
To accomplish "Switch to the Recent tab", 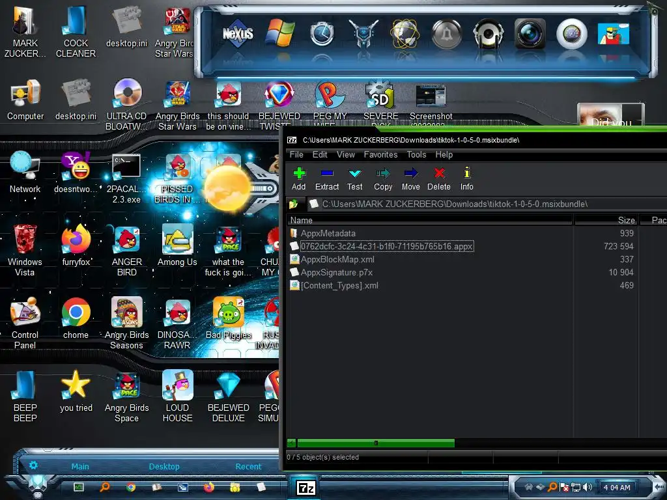I will pos(248,466).
